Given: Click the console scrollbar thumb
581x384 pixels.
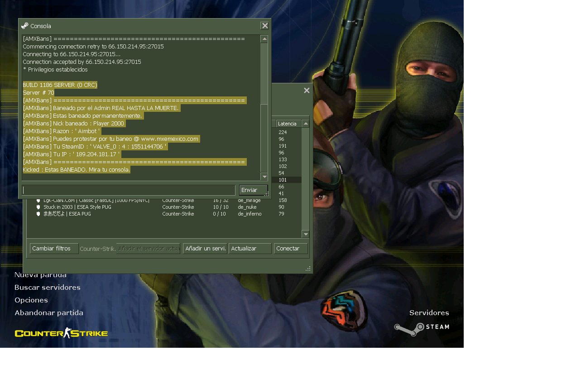Looking at the screenshot, I should tap(264, 74).
